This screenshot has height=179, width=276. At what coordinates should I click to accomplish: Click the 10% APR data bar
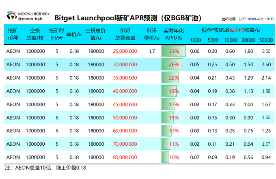pyautogui.click(x=165, y=157)
